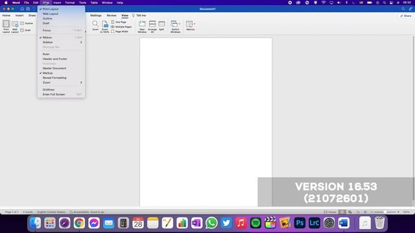Open the Macros dropdown arrow
Image resolution: width=415 pixels, height=233 pixels.
[195, 24]
